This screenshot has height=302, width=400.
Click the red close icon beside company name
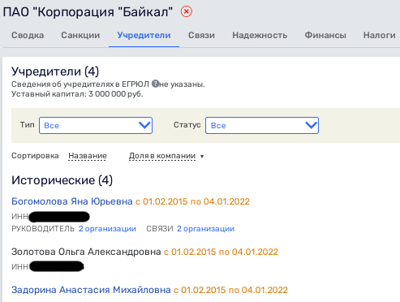pyautogui.click(x=187, y=11)
